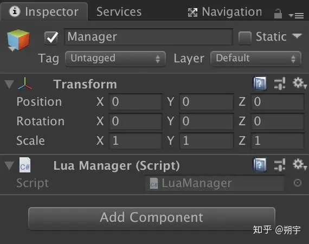Collapse the Lua Manager script foldout

pyautogui.click(x=9, y=165)
